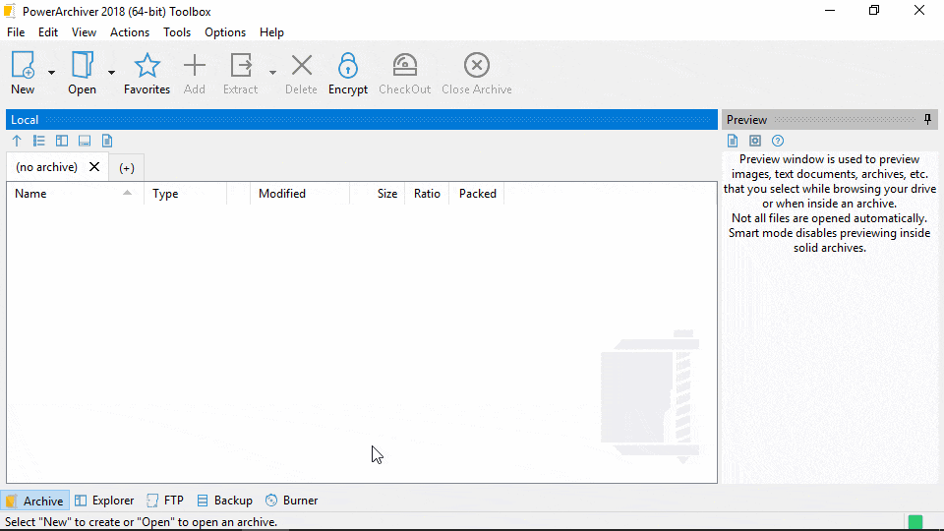Screen dimensions: 944x531
Task: Sort by the Name column header
Action: coord(76,194)
